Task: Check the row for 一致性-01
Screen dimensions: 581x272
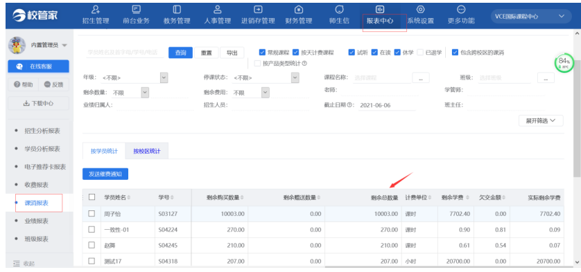Action: pyautogui.click(x=92, y=230)
